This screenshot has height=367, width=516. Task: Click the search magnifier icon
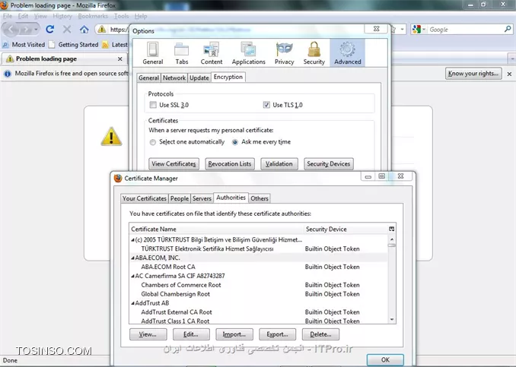[508, 29]
